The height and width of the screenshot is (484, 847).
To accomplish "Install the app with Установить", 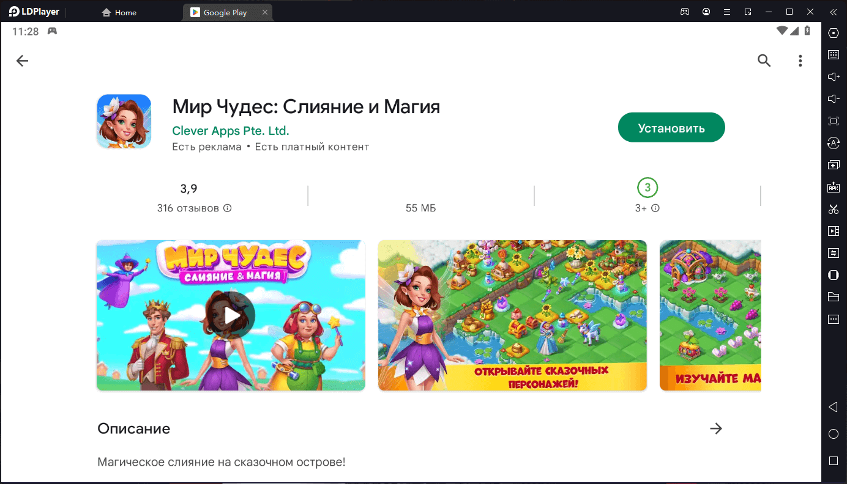I will pyautogui.click(x=671, y=128).
